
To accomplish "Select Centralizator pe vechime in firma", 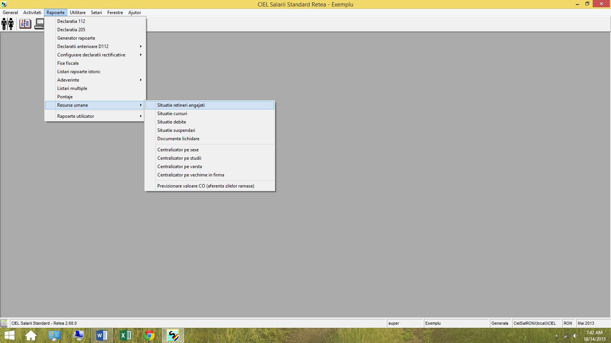I will click(210, 175).
